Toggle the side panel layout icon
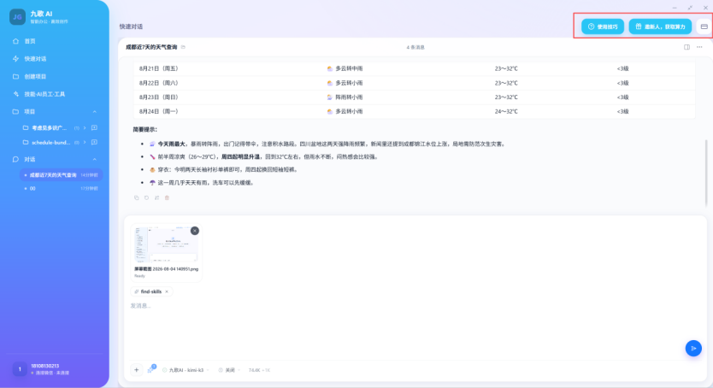 coord(686,47)
